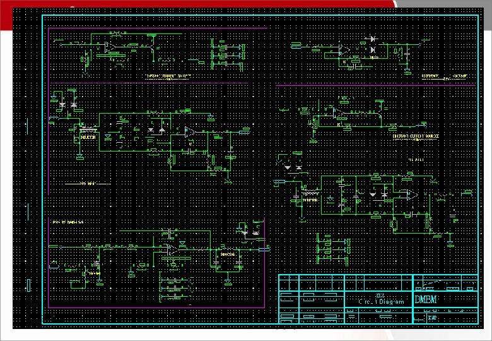
Task: Click the ground symbol below left INDUCTOR
Action: click(x=80, y=156)
